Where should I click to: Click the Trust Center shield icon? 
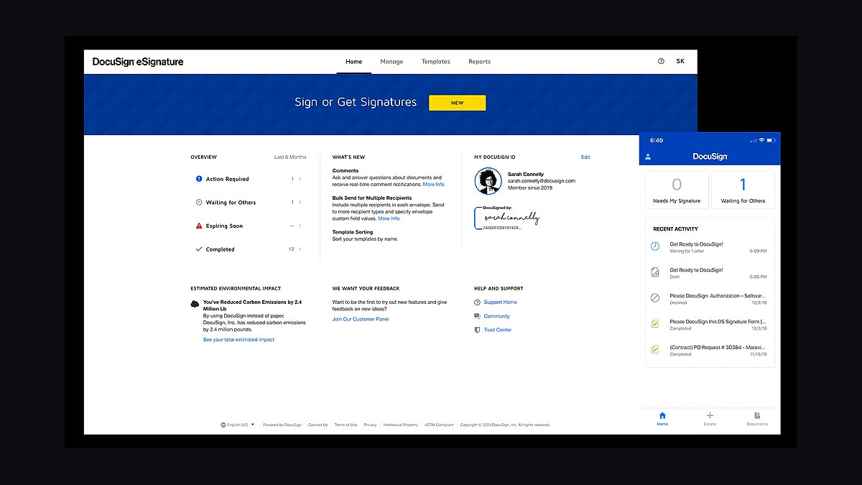(477, 330)
